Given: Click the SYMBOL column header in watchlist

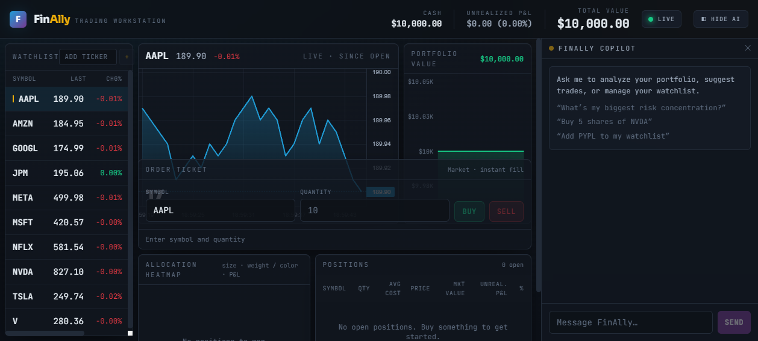Looking at the screenshot, I should [24, 79].
